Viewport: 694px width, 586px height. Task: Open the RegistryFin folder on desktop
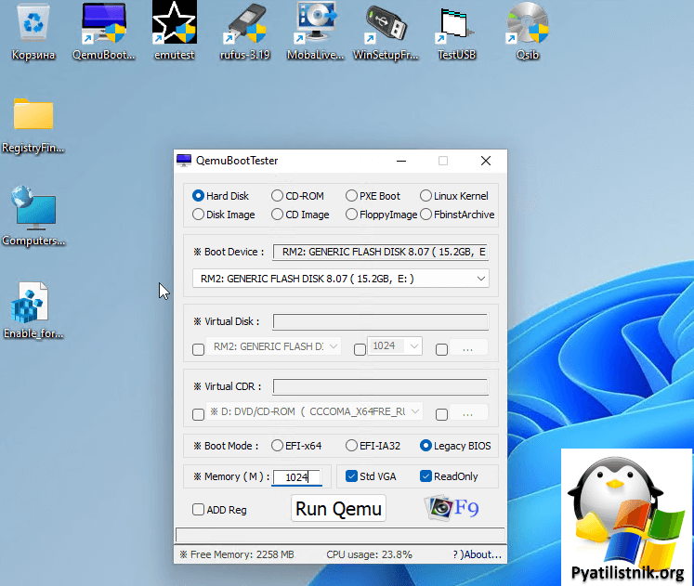tap(33, 125)
